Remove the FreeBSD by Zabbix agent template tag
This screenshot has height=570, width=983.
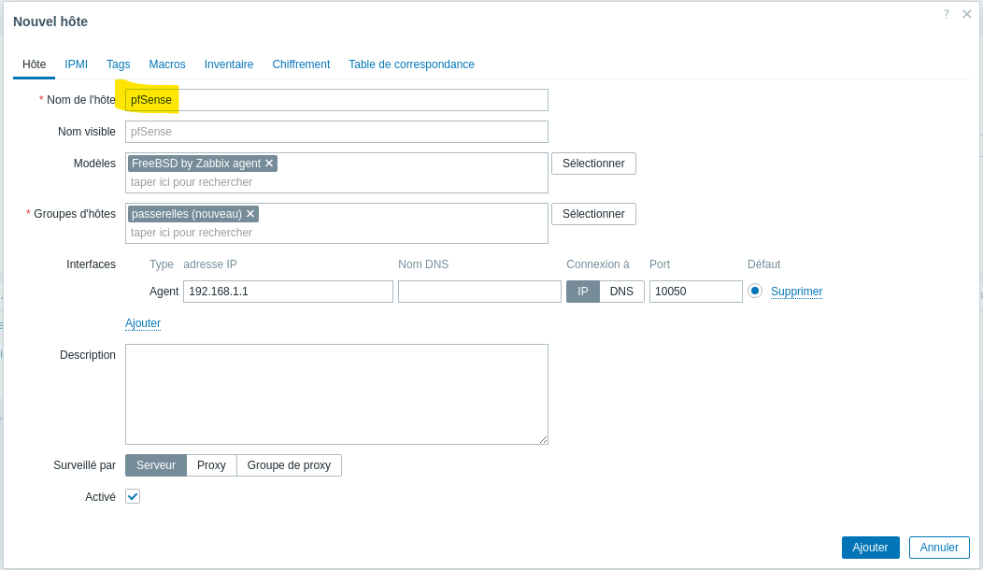[269, 164]
